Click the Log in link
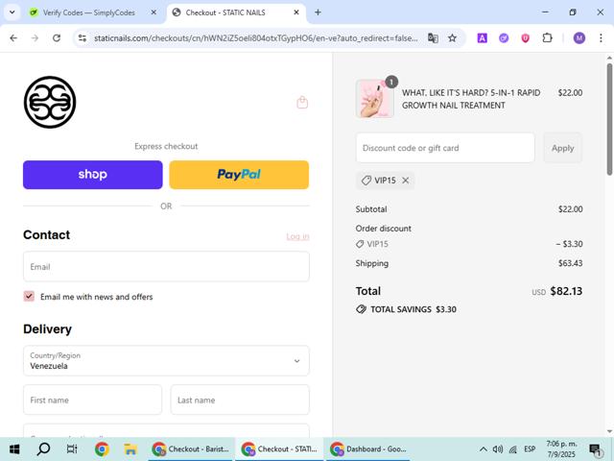The height and width of the screenshot is (461, 614). [x=297, y=236]
